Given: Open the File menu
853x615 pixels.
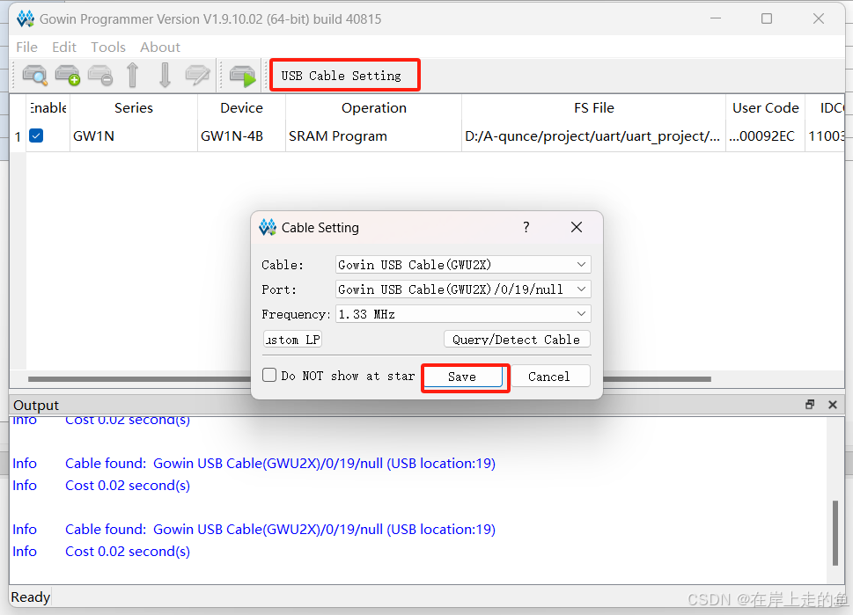Looking at the screenshot, I should point(26,48).
